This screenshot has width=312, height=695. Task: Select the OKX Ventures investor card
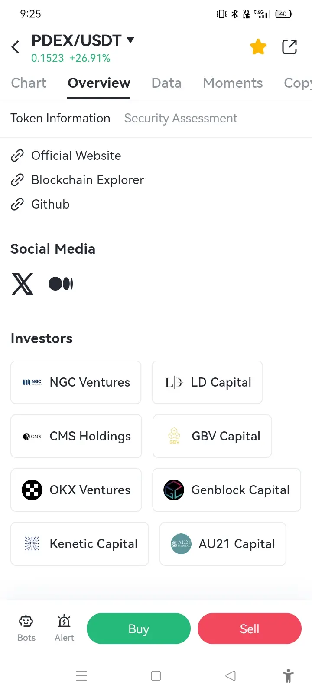[x=76, y=490]
